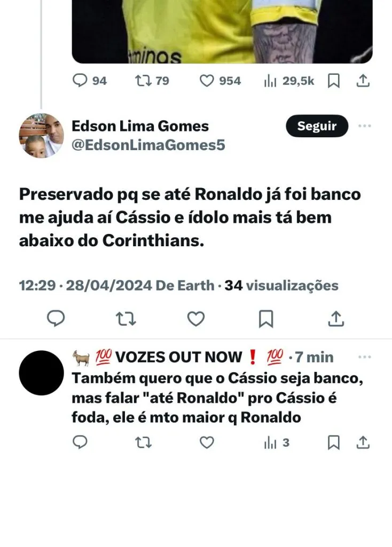Open more options menu for Edson's tweet

(364, 126)
